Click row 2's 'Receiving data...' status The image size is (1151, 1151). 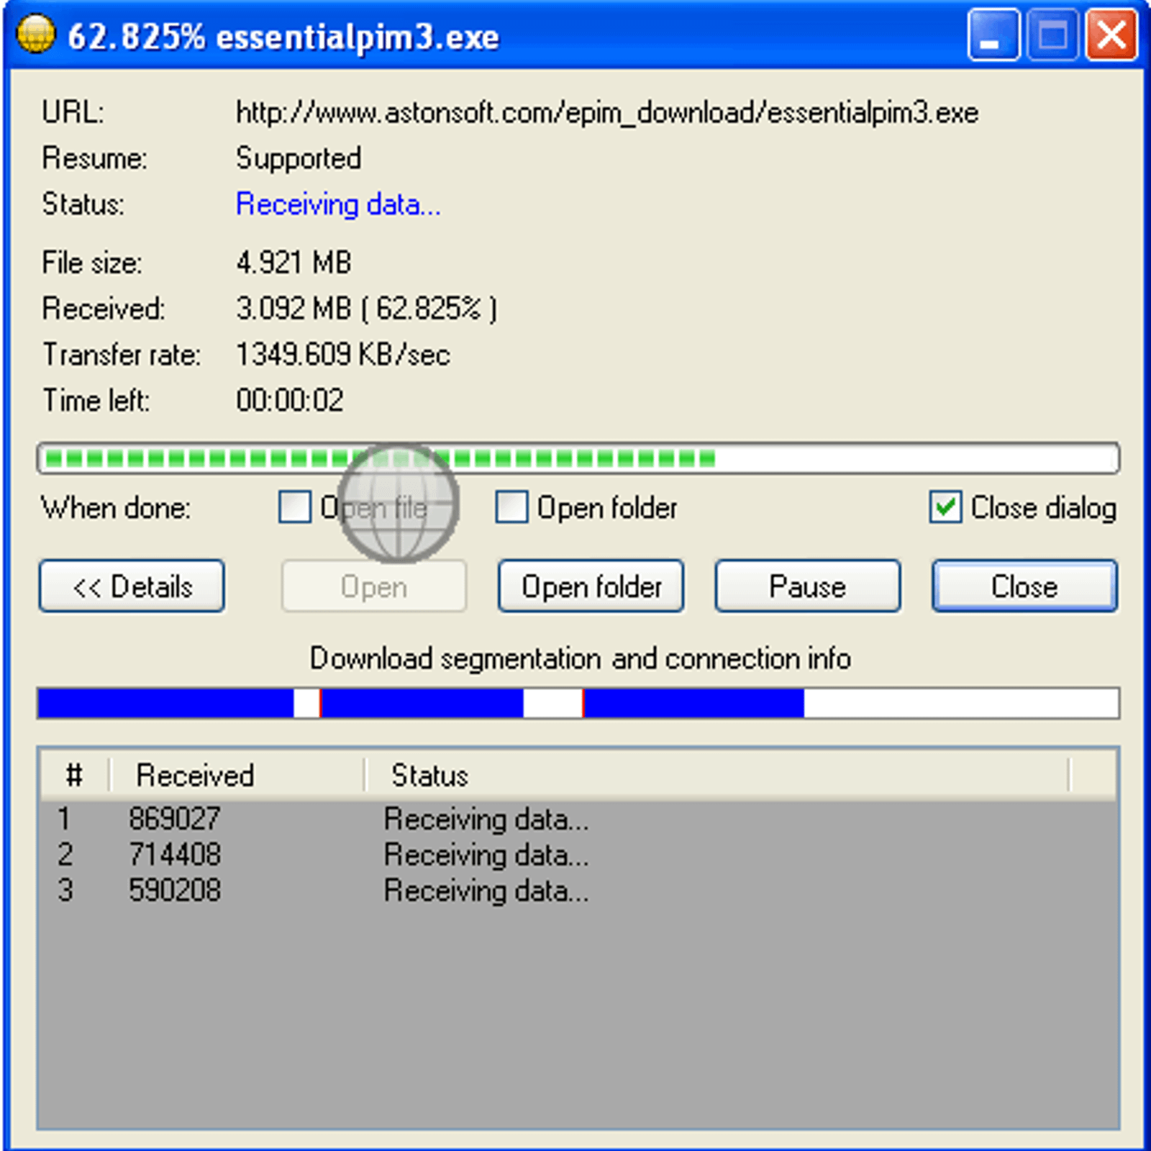pyautogui.click(x=486, y=855)
